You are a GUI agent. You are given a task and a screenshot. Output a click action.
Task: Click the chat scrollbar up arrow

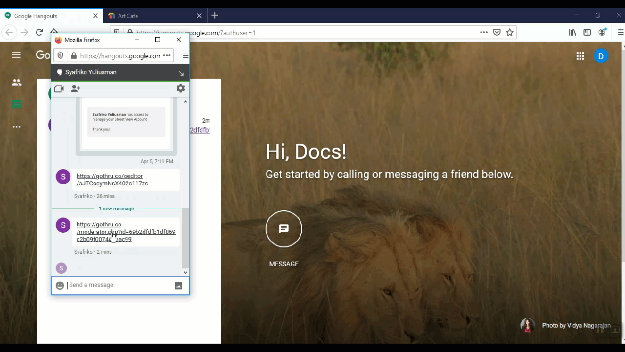pos(185,102)
